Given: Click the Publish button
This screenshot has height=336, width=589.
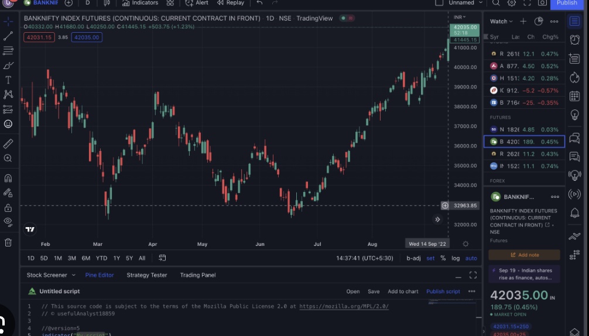Looking at the screenshot, I should (566, 3).
